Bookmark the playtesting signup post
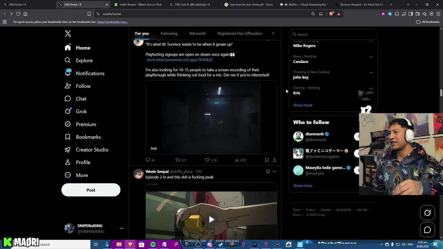Viewport: 443px width, 249px height. point(266,160)
